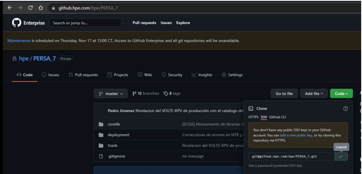This screenshot has height=174, width=362.
Task: Click the padlock icon in address bar
Action: [x=54, y=8]
